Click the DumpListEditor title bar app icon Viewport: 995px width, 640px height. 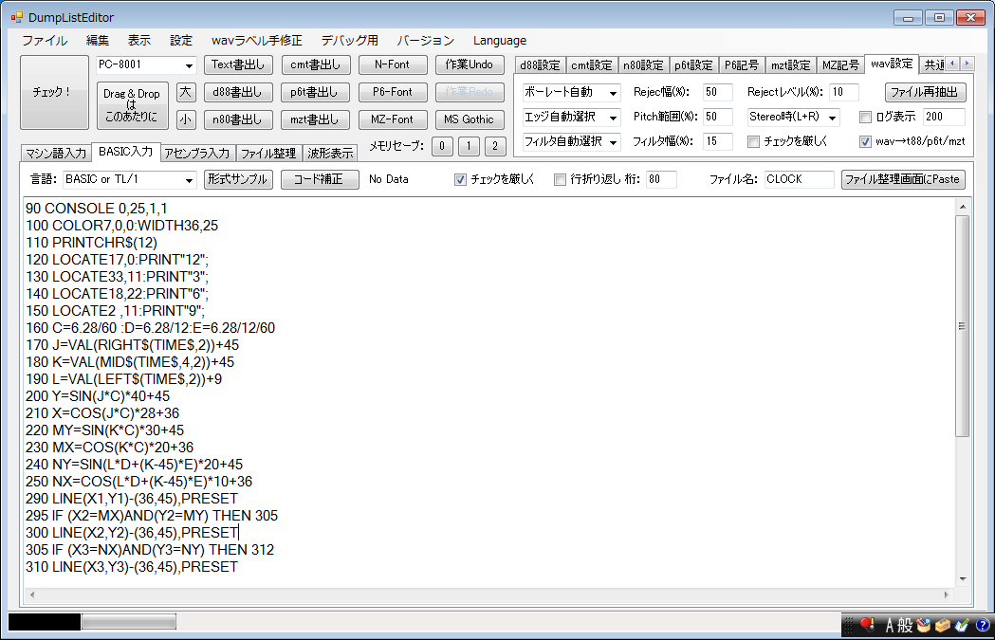coord(16,18)
